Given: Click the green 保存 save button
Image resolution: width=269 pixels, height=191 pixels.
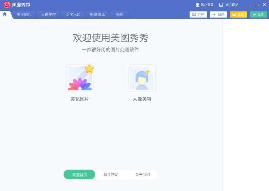Looking at the screenshot, I should click(x=258, y=14).
